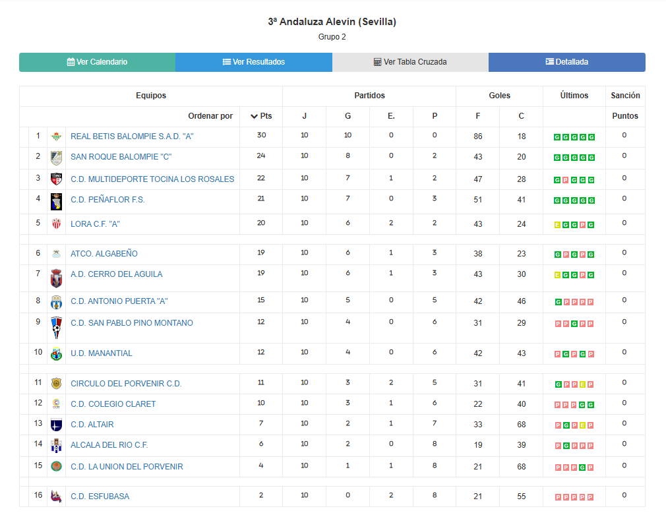Screen dimensions: 666x513
Task: Open C.D. MULTIDEPORTE TOCINA LOS ROSALES link
Action: coord(152,179)
